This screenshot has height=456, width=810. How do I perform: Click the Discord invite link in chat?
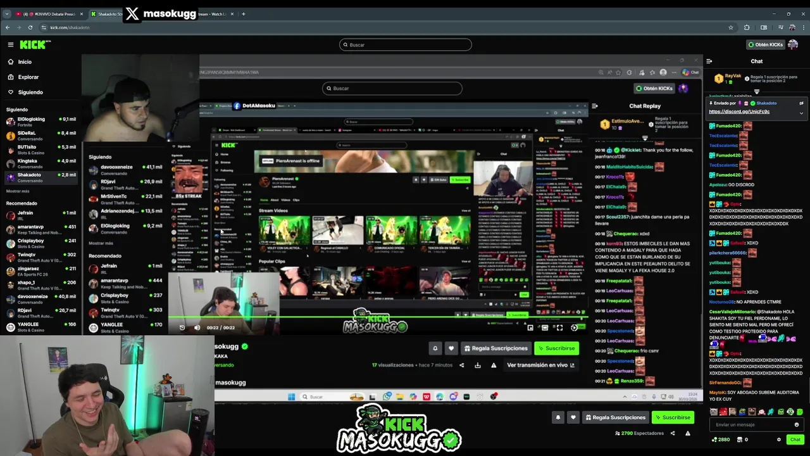click(x=739, y=111)
